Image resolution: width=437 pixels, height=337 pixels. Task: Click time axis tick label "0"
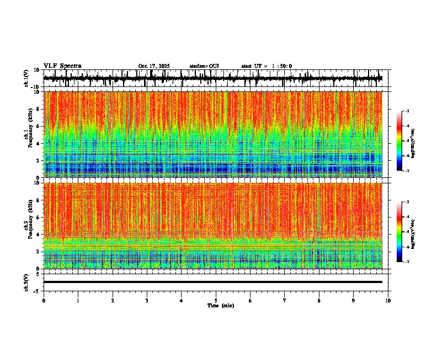(x=44, y=301)
